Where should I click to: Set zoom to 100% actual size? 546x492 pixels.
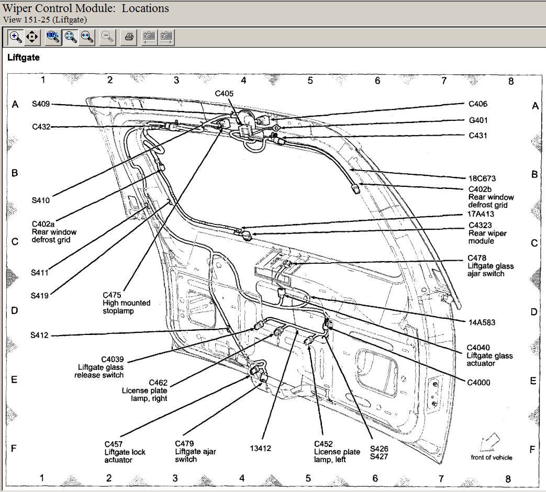click(53, 37)
